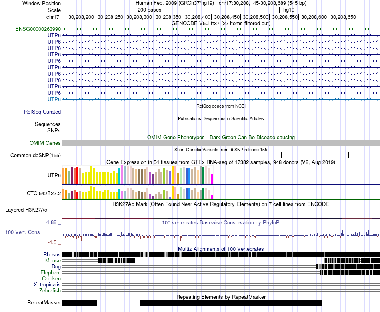380x312 pixels.
Task: Click the chr17: ruler label
Action: [x=54, y=17]
